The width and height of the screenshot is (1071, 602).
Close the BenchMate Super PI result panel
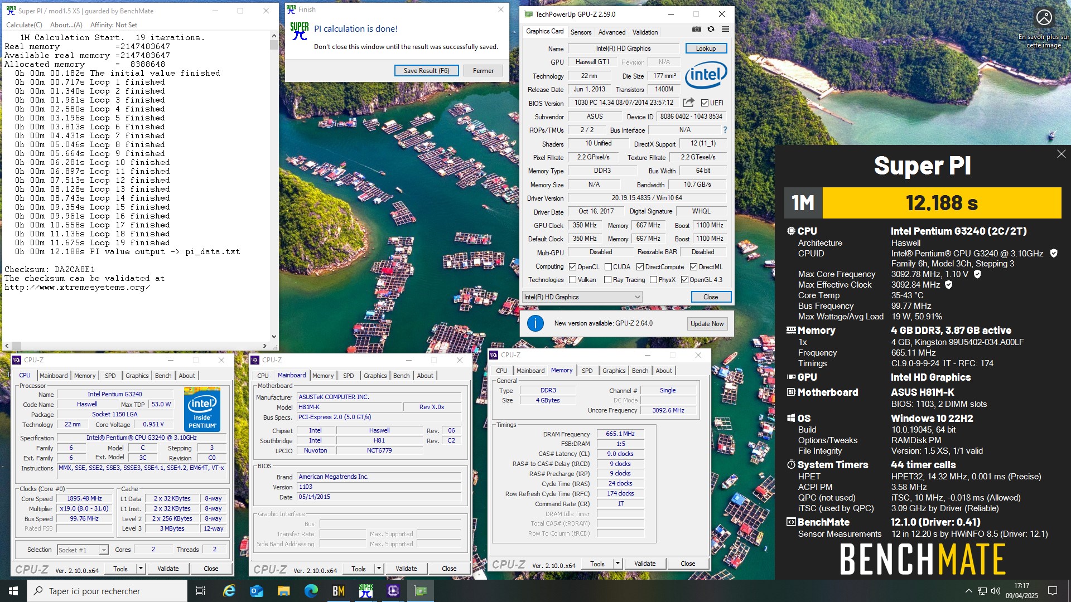pyautogui.click(x=1061, y=154)
